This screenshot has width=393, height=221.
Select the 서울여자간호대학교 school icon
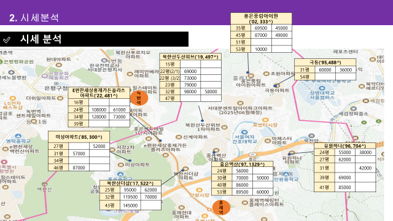[244, 132]
